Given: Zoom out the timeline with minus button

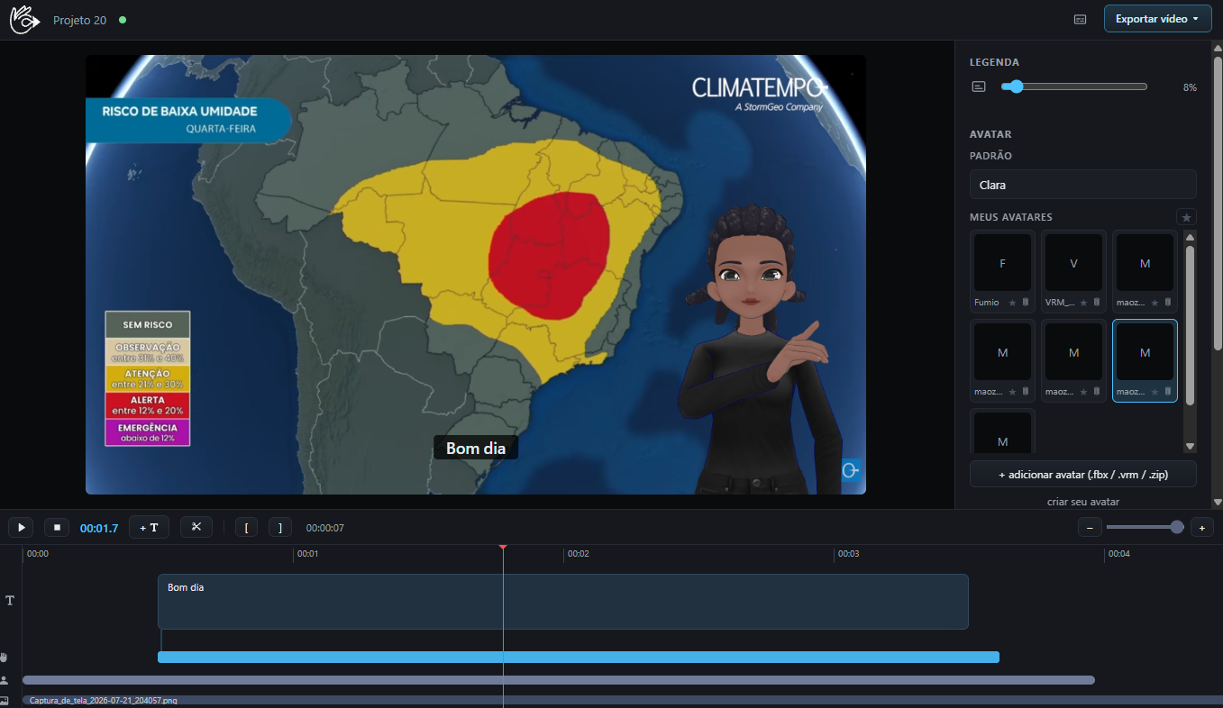Looking at the screenshot, I should click(1089, 528).
